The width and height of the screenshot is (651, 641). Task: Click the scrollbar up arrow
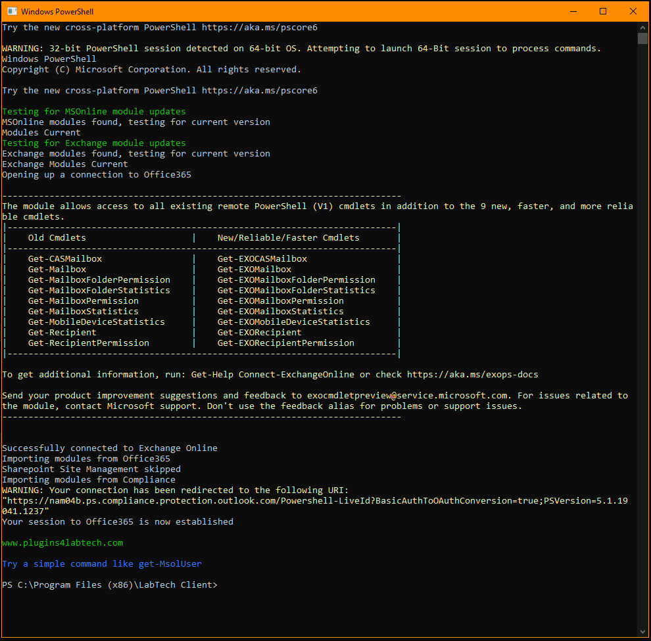tap(642, 28)
